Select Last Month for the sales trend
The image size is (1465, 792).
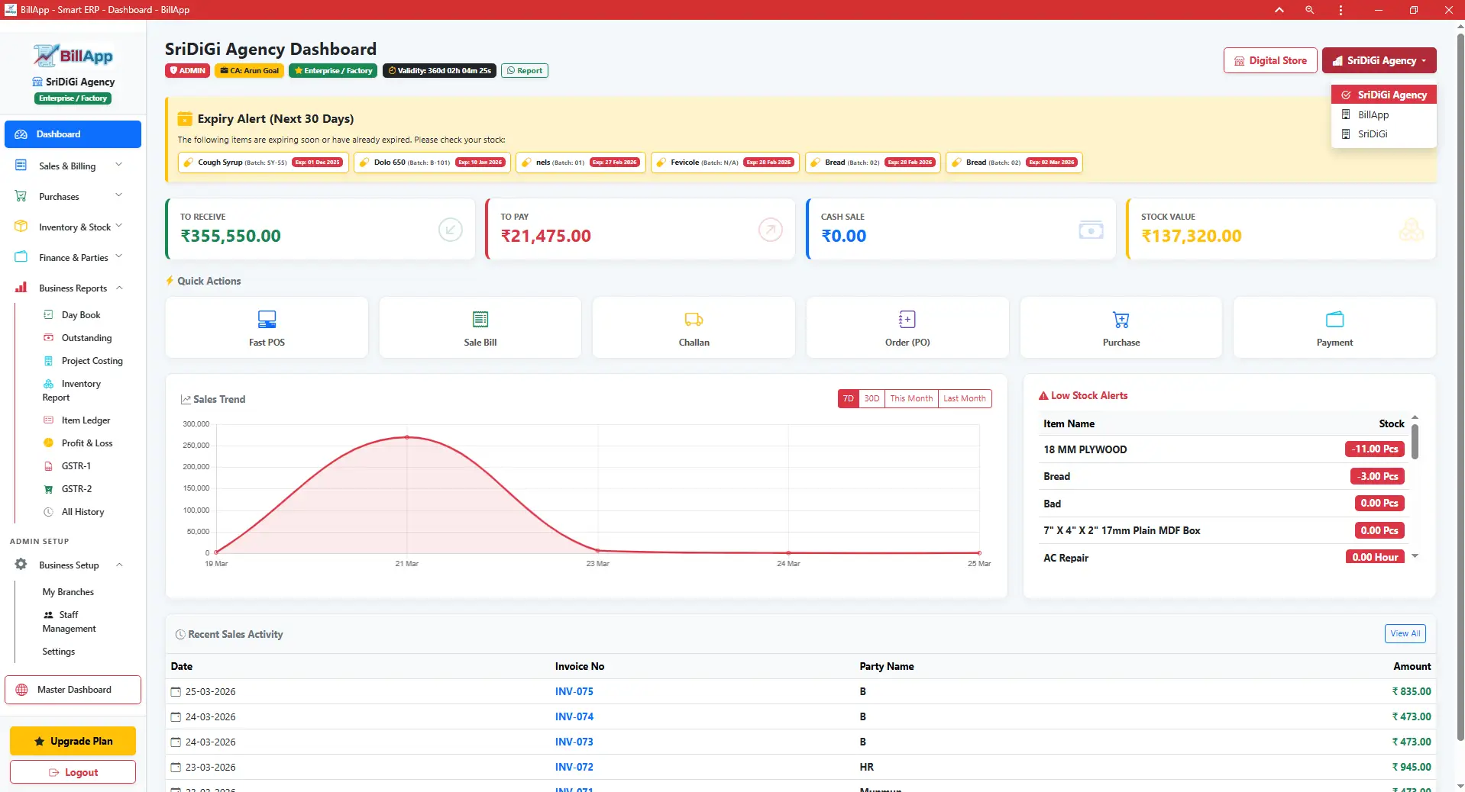click(964, 398)
